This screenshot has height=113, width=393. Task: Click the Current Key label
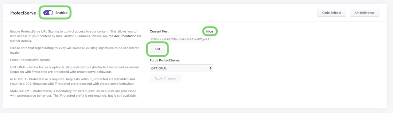point(159,31)
